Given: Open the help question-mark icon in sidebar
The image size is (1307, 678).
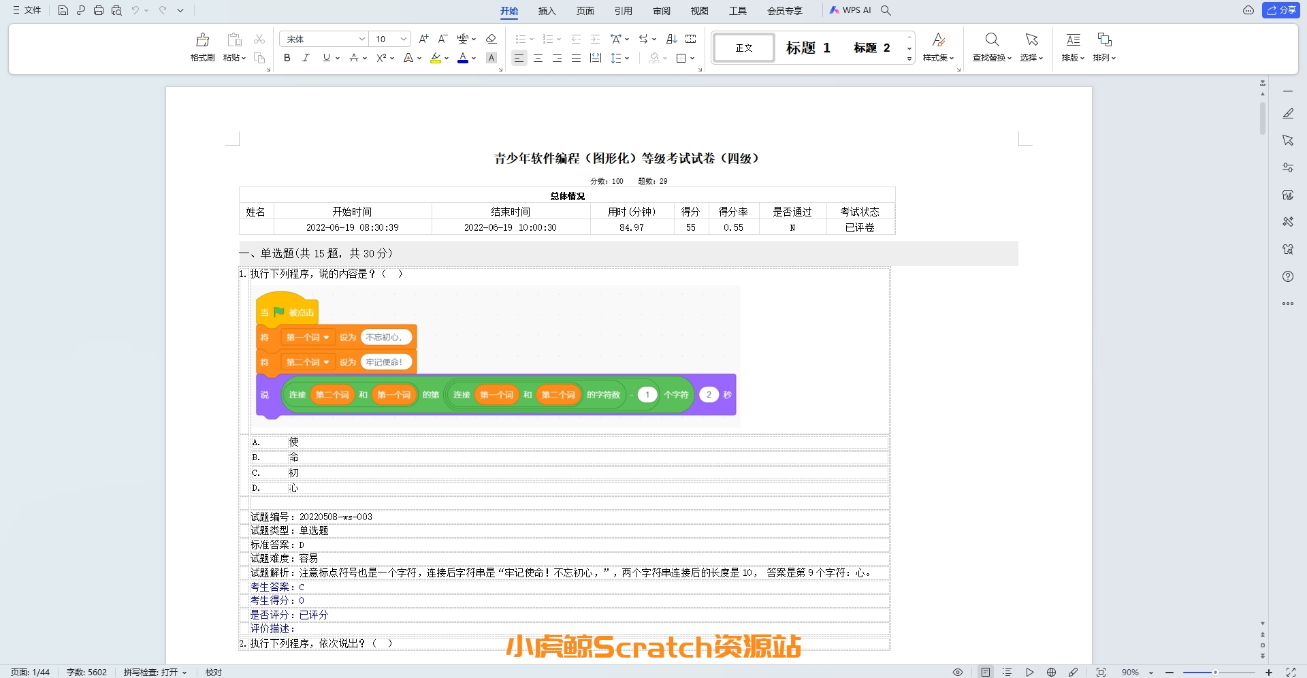Looking at the screenshot, I should [x=1288, y=276].
